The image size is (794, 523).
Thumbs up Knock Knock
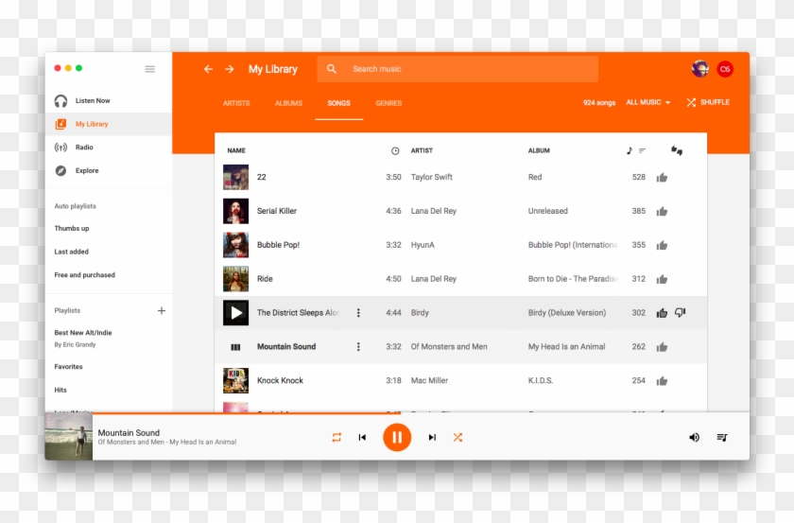(x=662, y=381)
